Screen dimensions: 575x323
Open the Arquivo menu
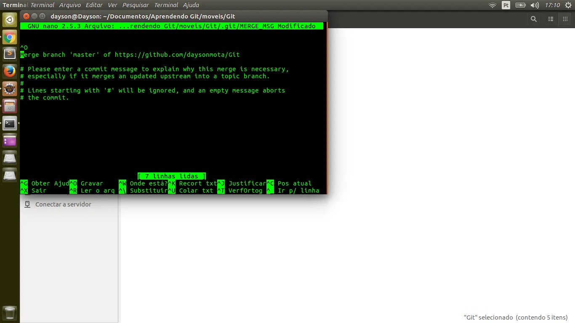pos(69,5)
